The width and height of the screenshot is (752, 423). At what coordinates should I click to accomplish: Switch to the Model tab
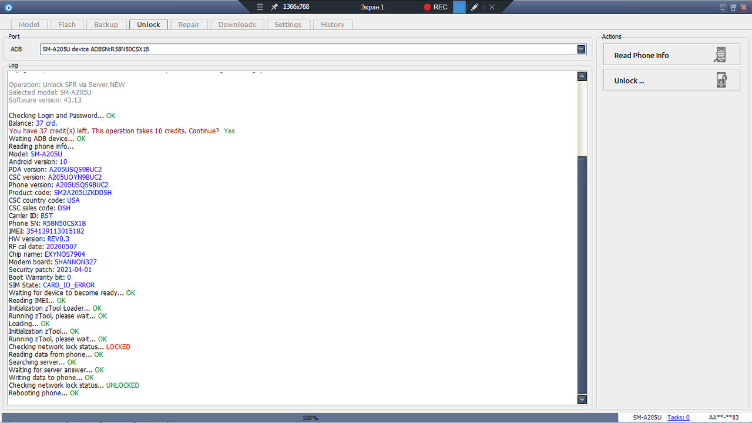(x=29, y=24)
